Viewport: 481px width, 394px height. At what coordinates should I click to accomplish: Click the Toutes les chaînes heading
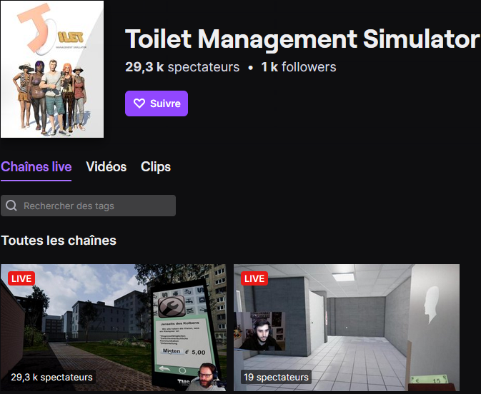click(59, 241)
